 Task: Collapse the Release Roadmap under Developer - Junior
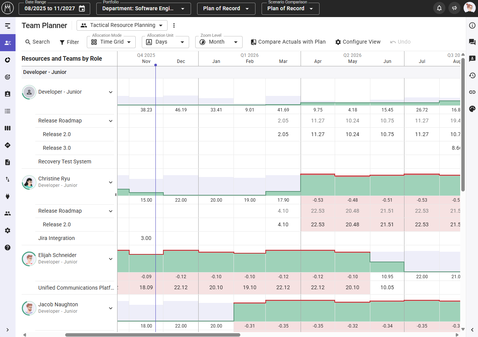(x=111, y=121)
